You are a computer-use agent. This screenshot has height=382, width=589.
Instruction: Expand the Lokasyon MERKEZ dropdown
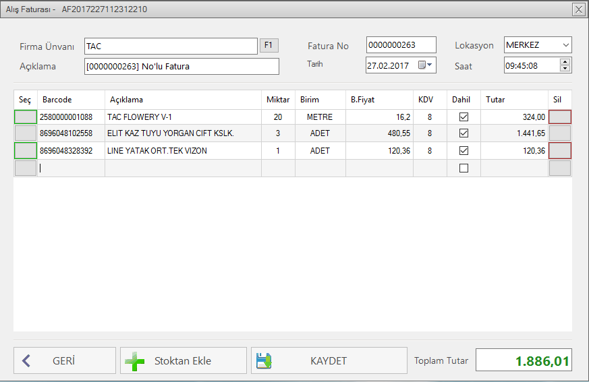click(565, 45)
